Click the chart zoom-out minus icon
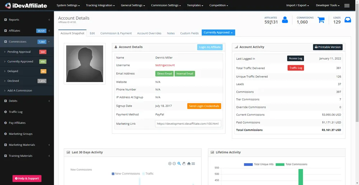Viewport: 359px width, 185px height. coord(174,163)
